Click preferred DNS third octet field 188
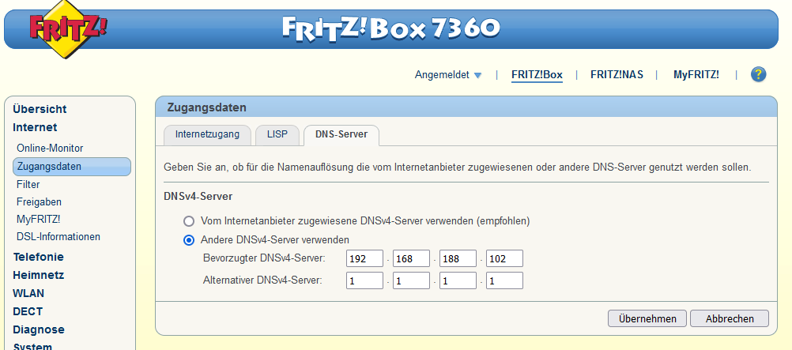The width and height of the screenshot is (792, 350). [458, 258]
